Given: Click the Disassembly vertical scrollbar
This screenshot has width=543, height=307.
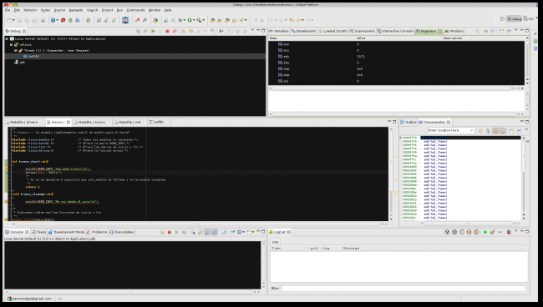Looking at the screenshot, I should [x=523, y=178].
